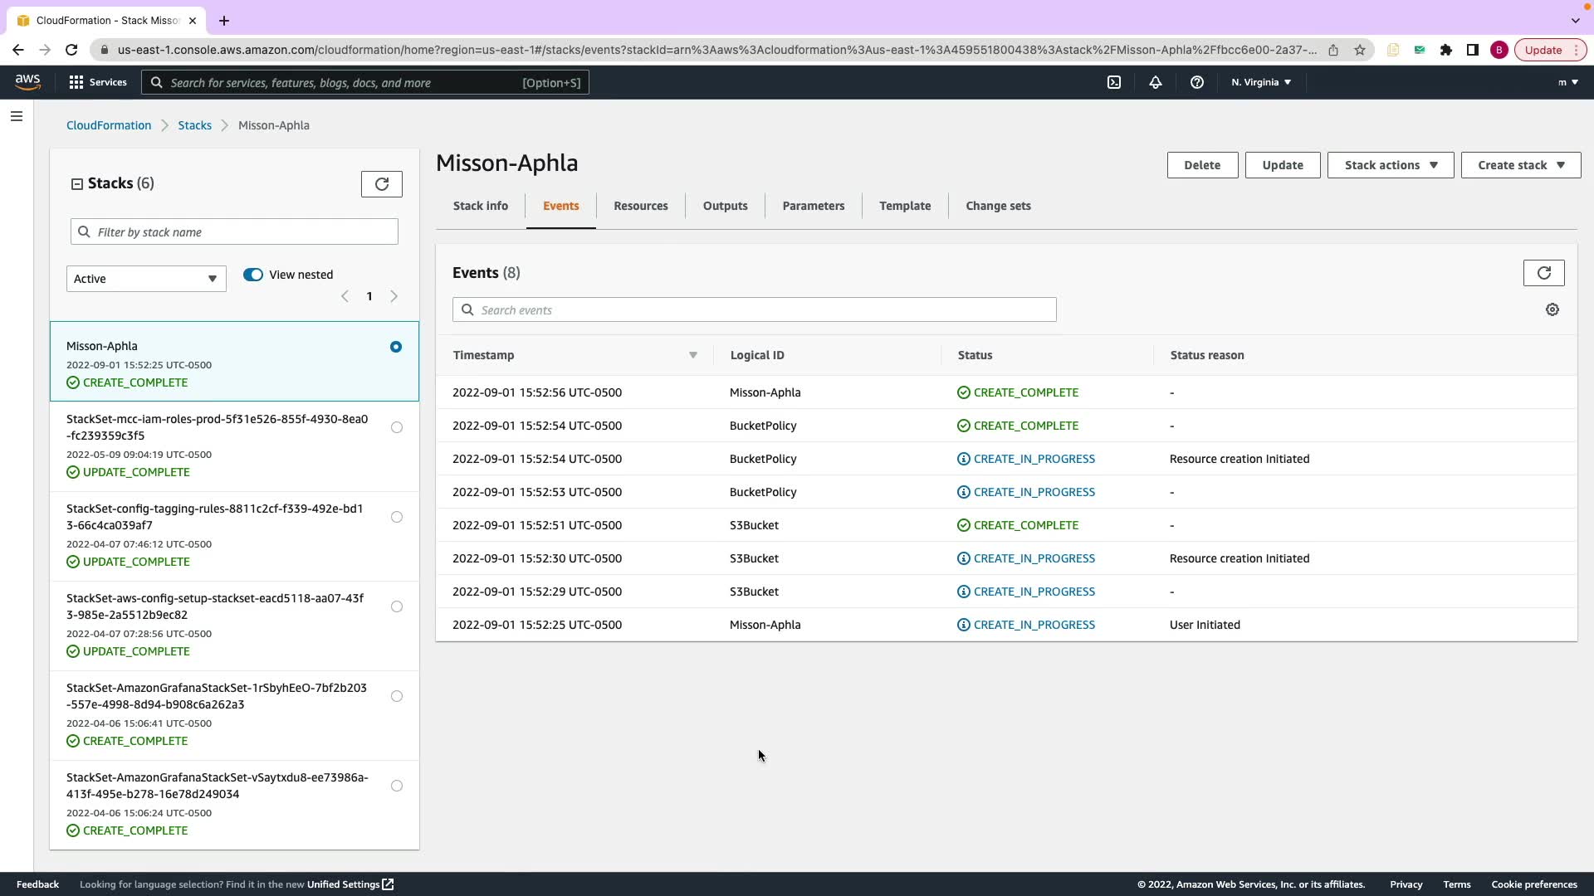Switch to the Resources tab

click(640, 206)
